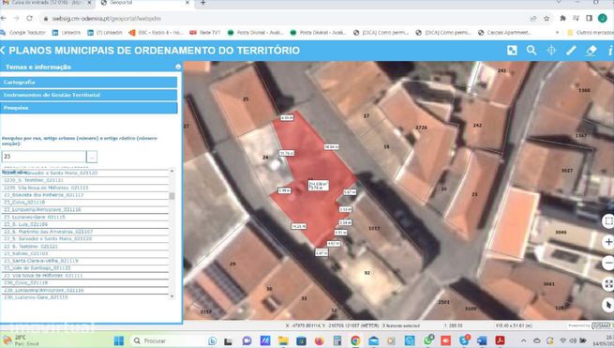Go back with browser back arrow
Viewport: 614px width, 348px height.
pos(4,19)
